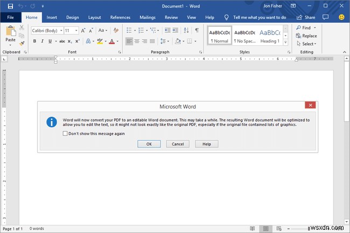Open the Calibri (Body) font dropdown
The height and width of the screenshot is (233, 350).
pos(61,30)
